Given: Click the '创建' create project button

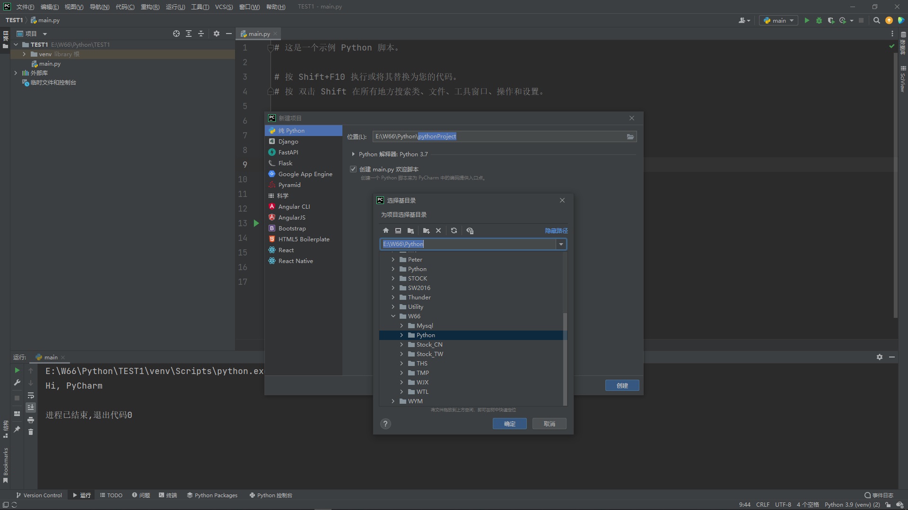Looking at the screenshot, I should 622,385.
